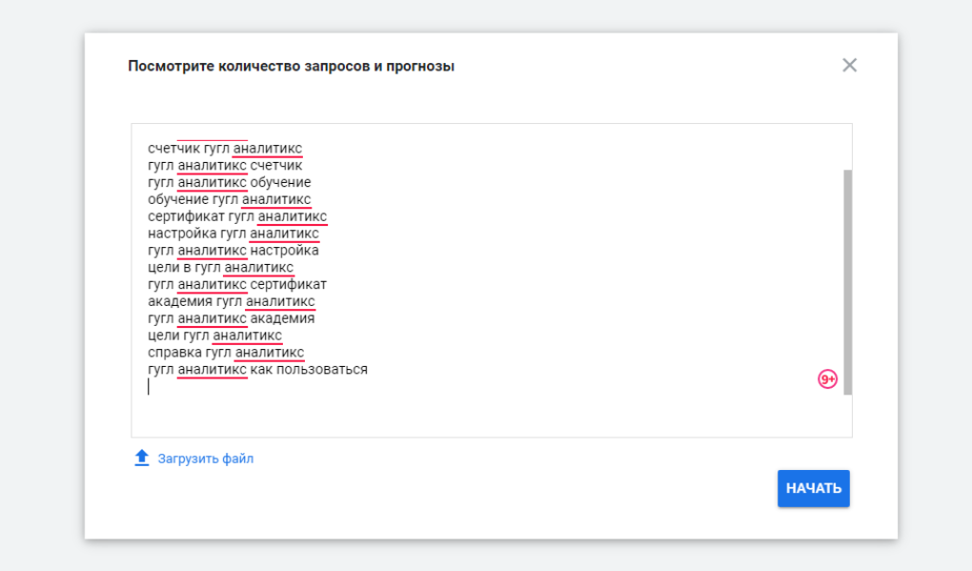The image size is (972, 571).
Task: Click the line 'справка гугл аналитикс'
Action: pos(226,352)
